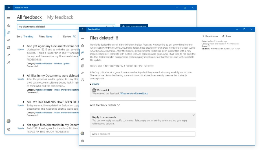Screen dimensions: 260x151
Task: Open Profile person icon in the back window sidebar
Action: (x=9, y=62)
